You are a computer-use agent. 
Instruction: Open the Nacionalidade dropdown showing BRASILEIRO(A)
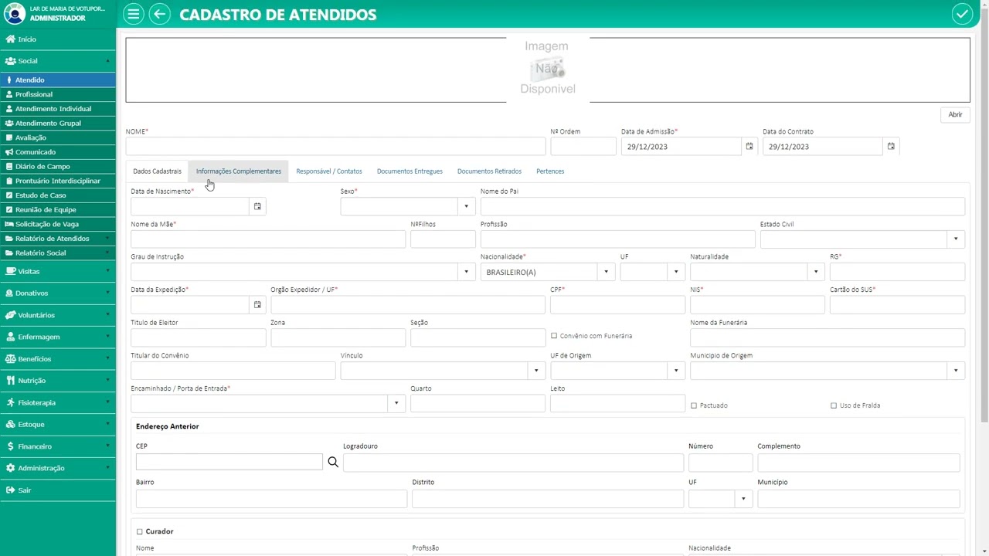tap(606, 272)
